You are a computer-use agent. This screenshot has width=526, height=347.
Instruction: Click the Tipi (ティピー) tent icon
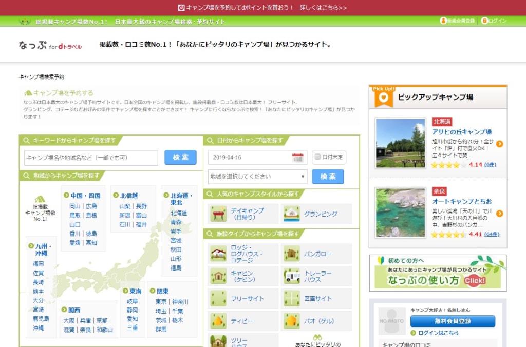(x=218, y=321)
